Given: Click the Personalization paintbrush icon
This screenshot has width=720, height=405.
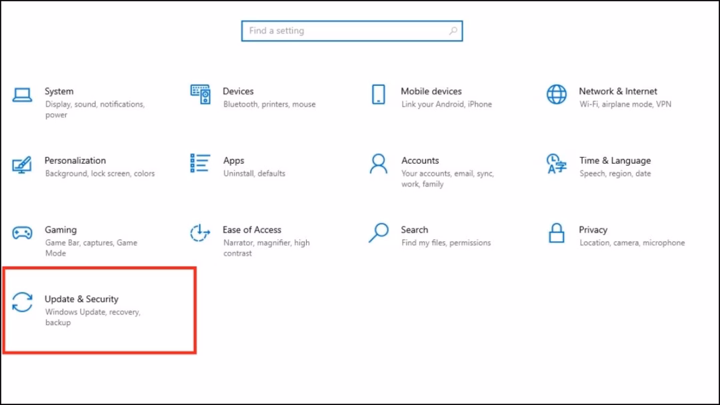Looking at the screenshot, I should [22, 165].
